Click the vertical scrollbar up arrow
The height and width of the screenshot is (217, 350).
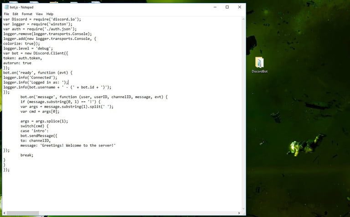(x=243, y=19)
